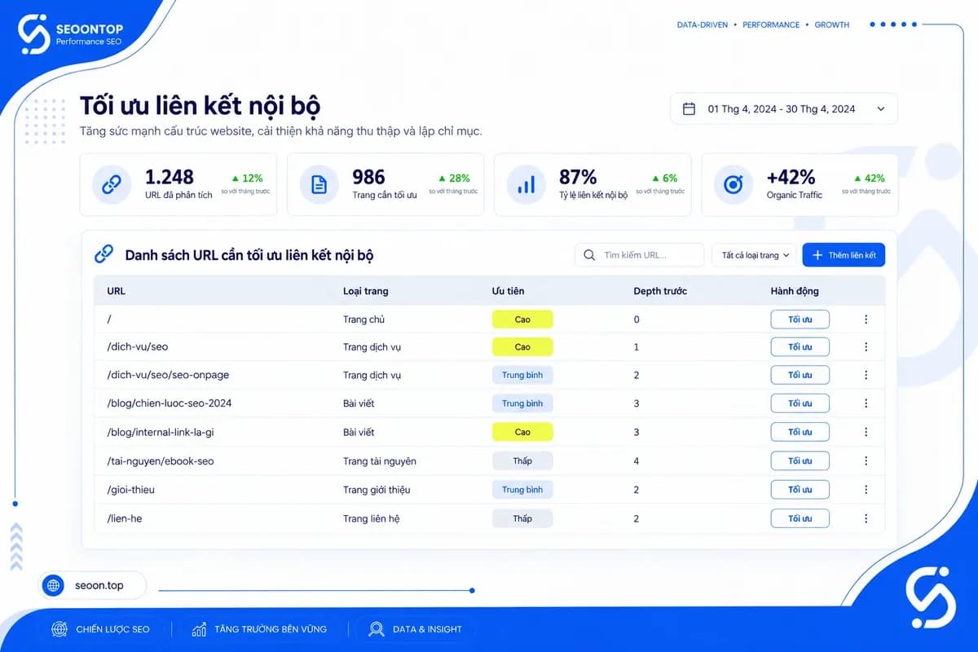Click the +42% Organic Traffic value
Screen dimensions: 978x652
click(791, 177)
